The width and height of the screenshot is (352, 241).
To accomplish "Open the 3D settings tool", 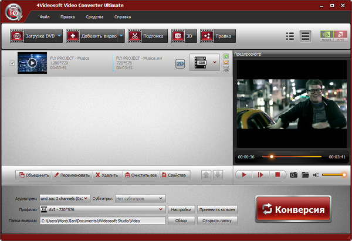I will [x=182, y=36].
